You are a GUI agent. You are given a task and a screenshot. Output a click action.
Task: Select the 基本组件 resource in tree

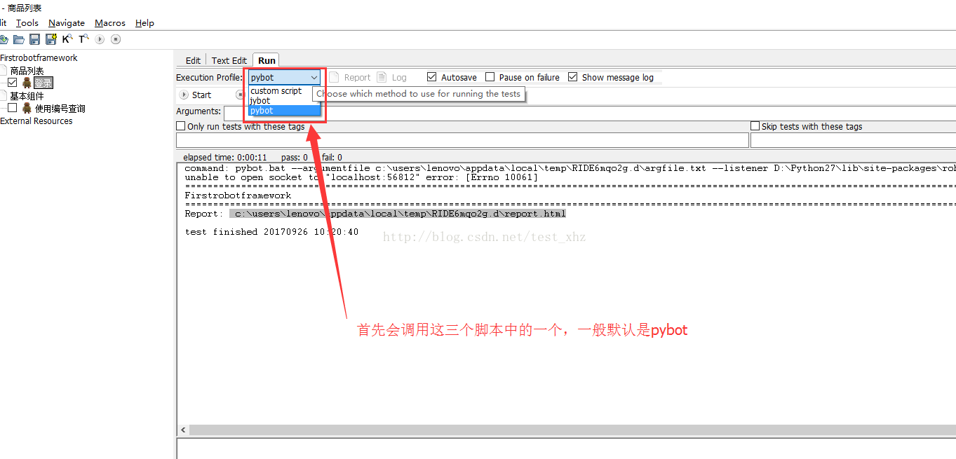[x=27, y=96]
